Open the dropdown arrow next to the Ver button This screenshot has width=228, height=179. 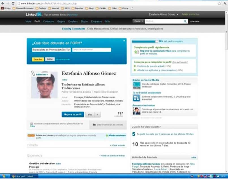pyautogui.click(x=97, y=114)
